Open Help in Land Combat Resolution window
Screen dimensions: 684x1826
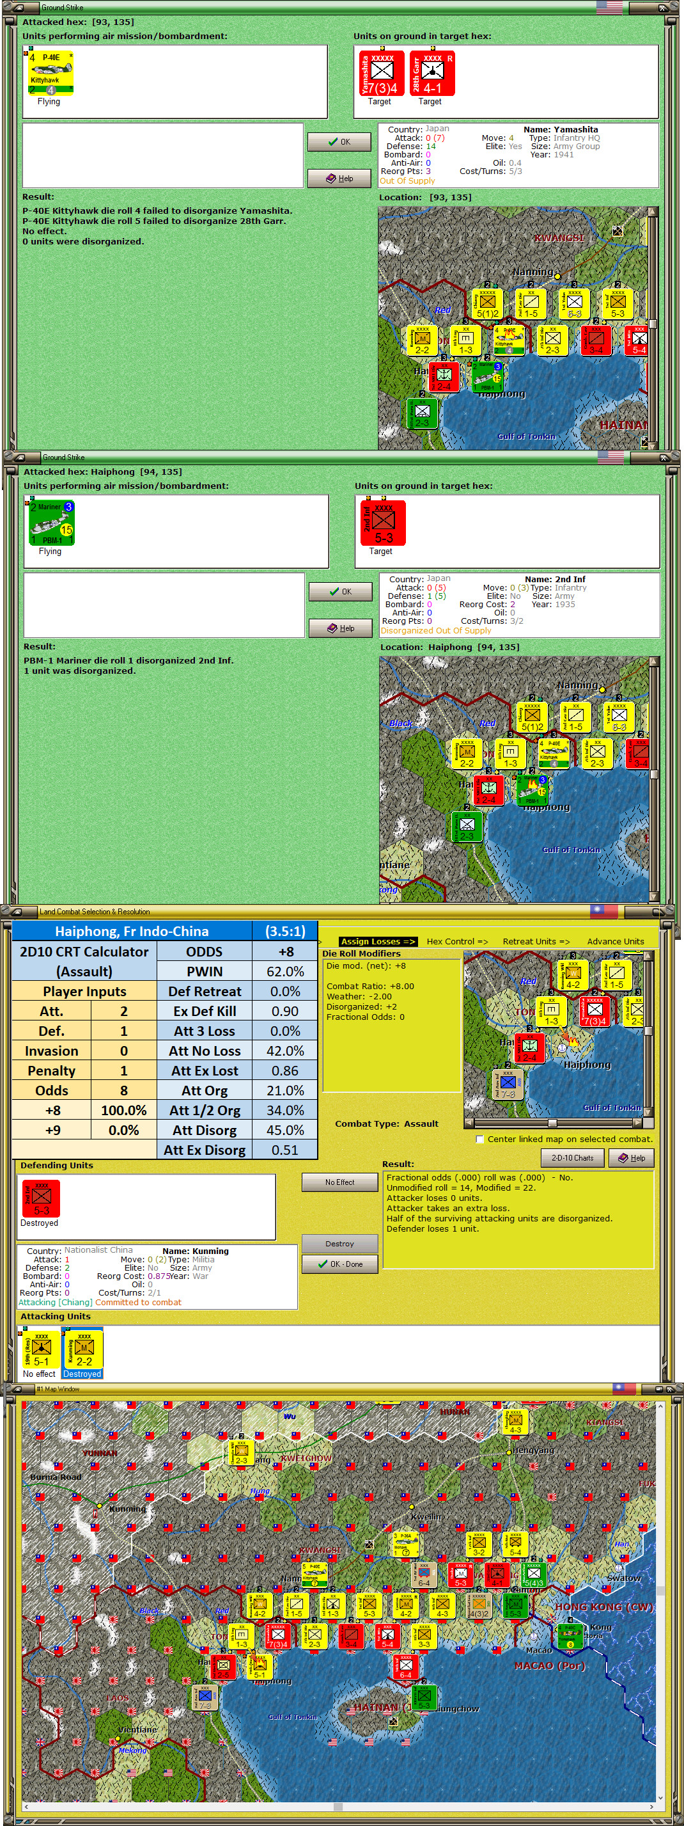pos(632,1158)
